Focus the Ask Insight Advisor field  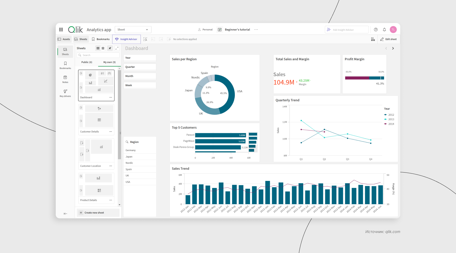point(347,30)
